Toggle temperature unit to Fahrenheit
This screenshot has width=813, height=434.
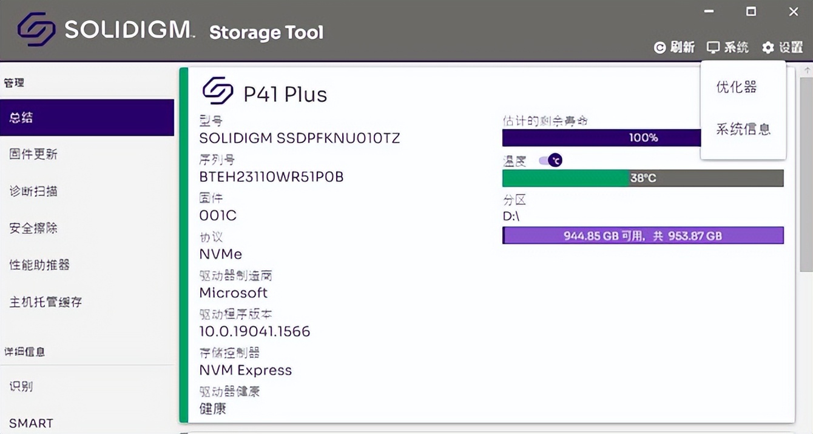tap(549, 160)
